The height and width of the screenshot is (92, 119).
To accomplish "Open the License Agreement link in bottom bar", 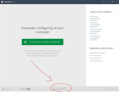I will (x=111, y=89).
